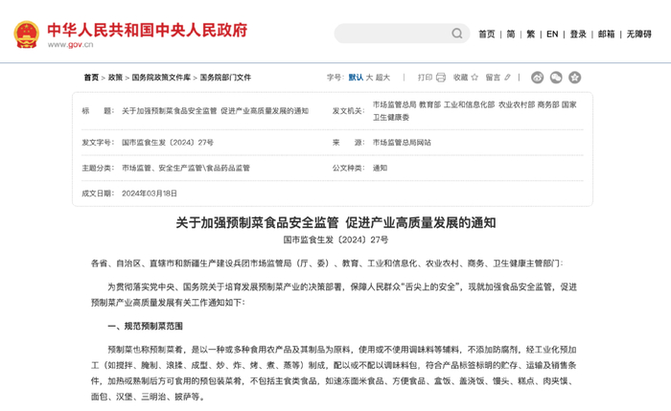Share to WeChat via round icon
Screen dimensions: 671x411
point(556,78)
